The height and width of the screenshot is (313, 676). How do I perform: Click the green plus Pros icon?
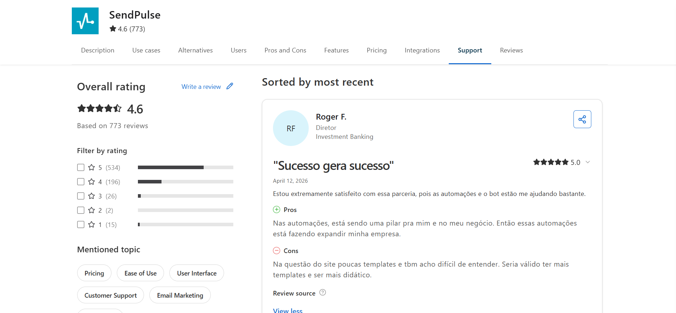tap(277, 209)
